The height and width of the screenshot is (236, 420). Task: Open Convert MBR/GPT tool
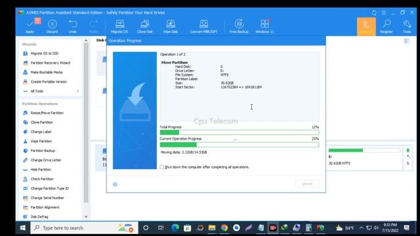[203, 26]
